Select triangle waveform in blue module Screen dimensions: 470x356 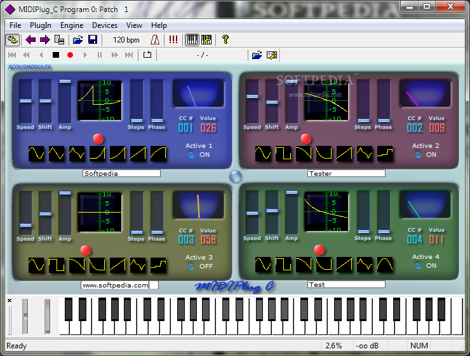click(57, 154)
